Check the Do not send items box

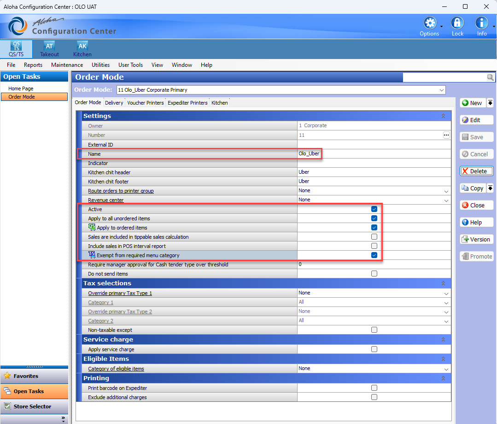point(374,274)
